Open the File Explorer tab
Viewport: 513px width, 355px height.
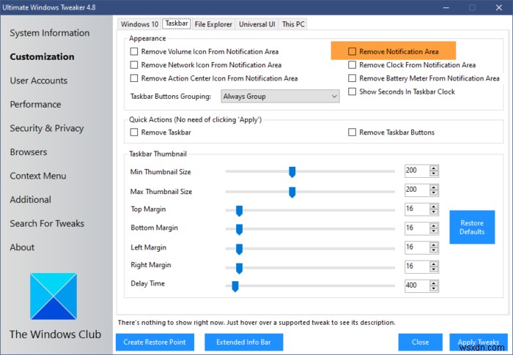213,24
